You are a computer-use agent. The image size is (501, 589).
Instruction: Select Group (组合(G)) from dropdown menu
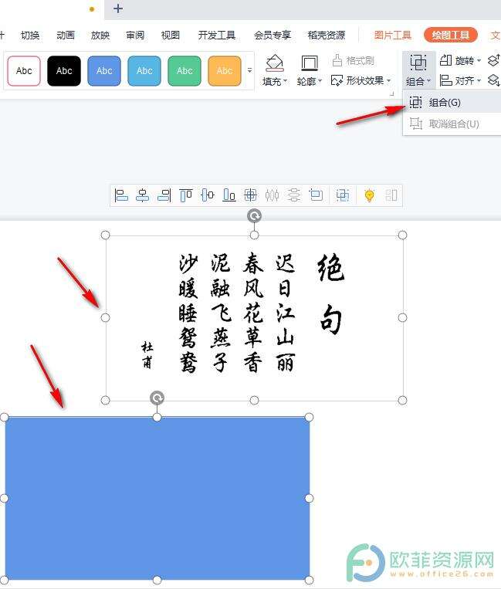pyautogui.click(x=452, y=102)
